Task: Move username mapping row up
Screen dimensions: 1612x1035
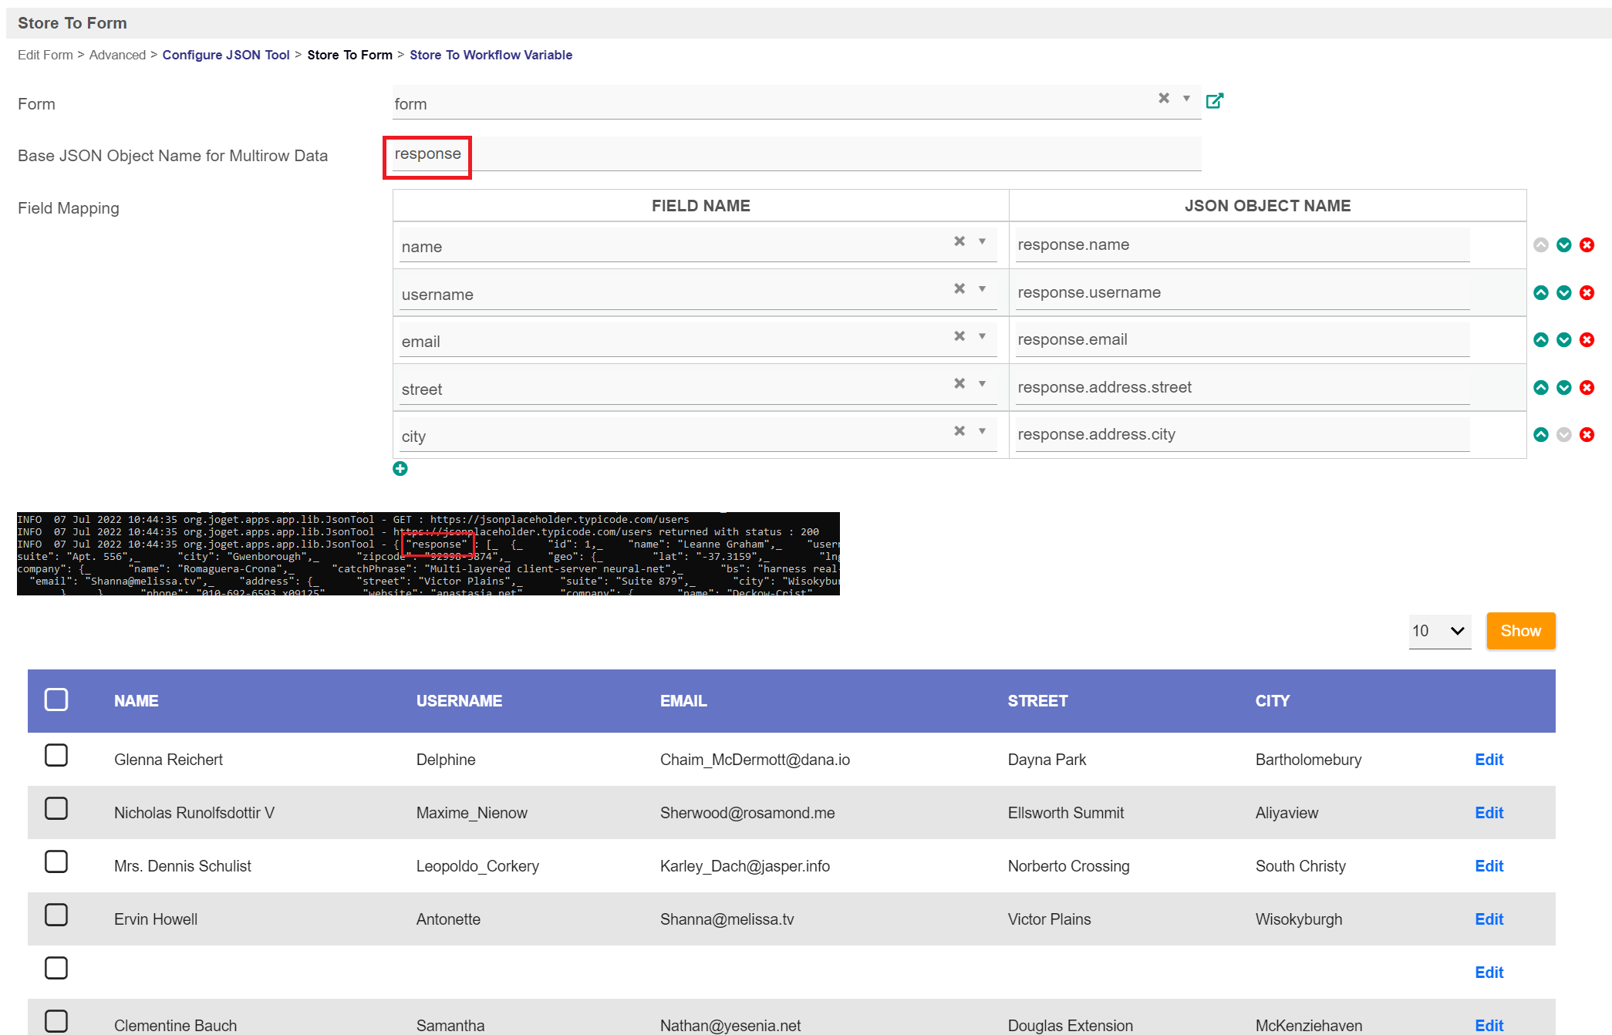Action: (x=1540, y=293)
